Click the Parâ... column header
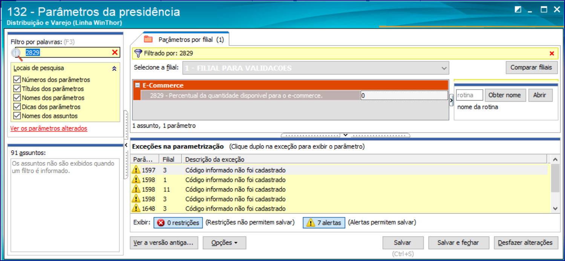This screenshot has width=565, height=261. click(x=145, y=159)
